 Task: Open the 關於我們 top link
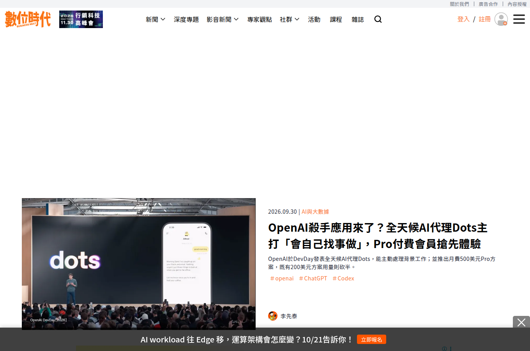tap(459, 4)
